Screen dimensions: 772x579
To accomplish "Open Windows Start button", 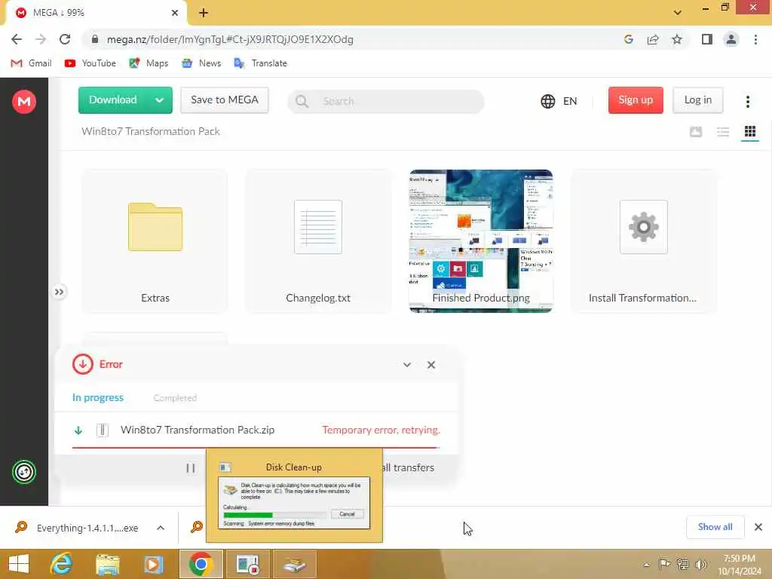I will (19, 564).
